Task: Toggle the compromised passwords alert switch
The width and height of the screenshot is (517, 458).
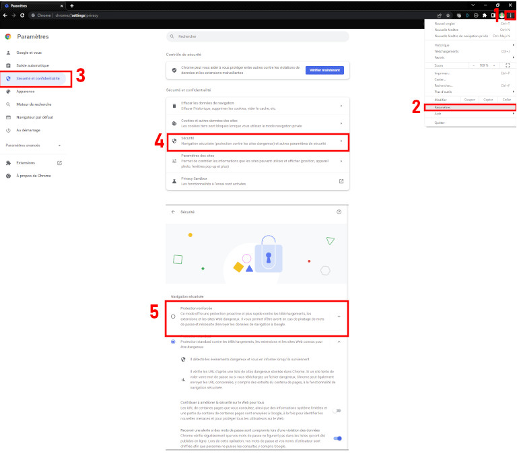Action: click(x=337, y=438)
